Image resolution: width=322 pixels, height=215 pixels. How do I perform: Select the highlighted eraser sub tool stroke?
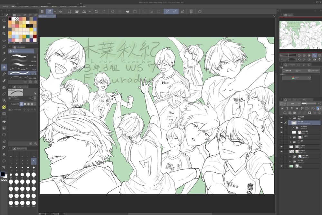[x=23, y=73]
